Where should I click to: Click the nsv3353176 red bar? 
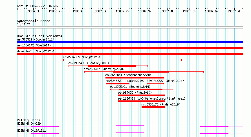tap(153, 107)
